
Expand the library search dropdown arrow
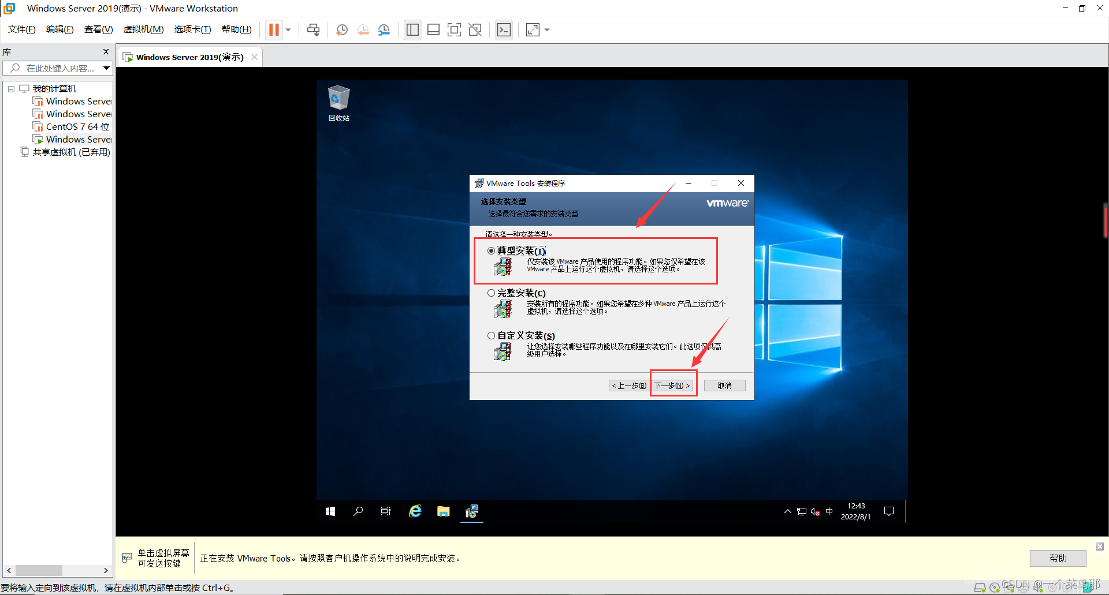click(x=107, y=68)
